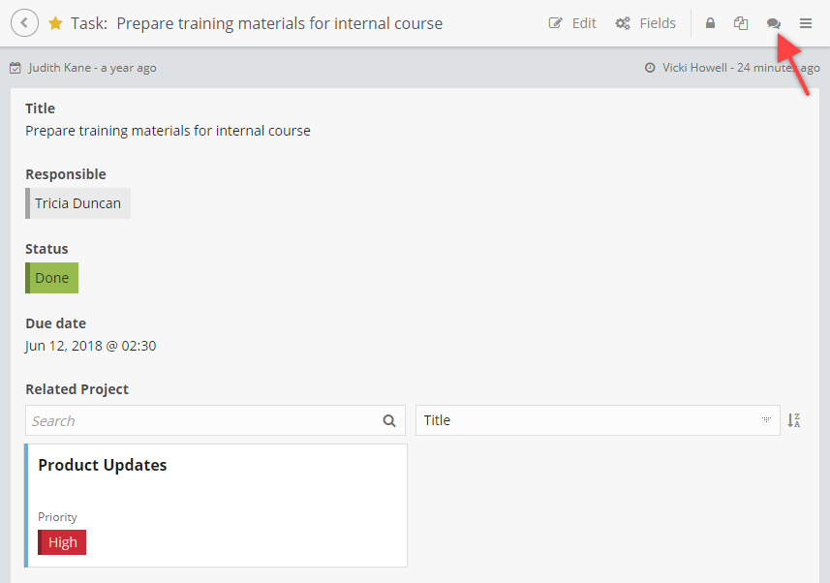The width and height of the screenshot is (830, 583).
Task: Click the last-modified clock icon
Action: (650, 68)
